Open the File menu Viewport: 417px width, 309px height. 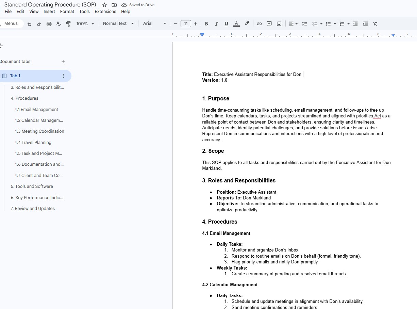(8, 12)
